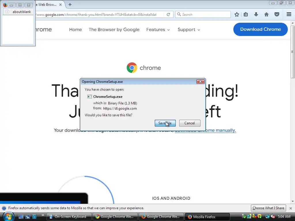Image resolution: width=295 pixels, height=221 pixels.
Task: Click the info icon in notification bar
Action: (4, 208)
